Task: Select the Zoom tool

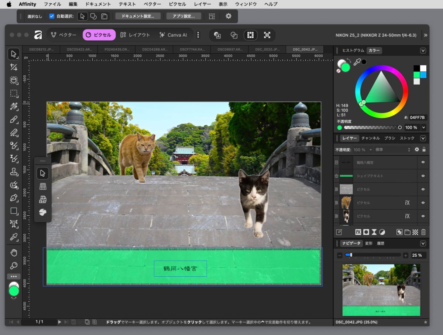Action: pos(14,266)
